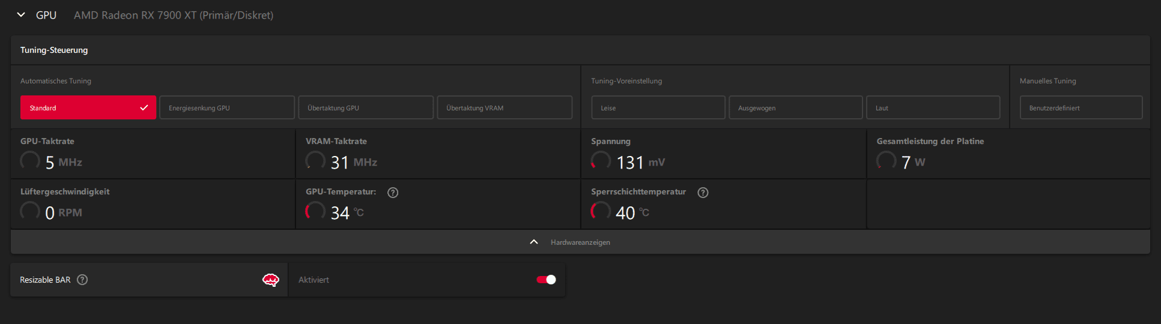Viewport: 1161px width, 324px height.
Task: Click the Lüftergeschwindigkeit gauge icon
Action: click(x=30, y=211)
